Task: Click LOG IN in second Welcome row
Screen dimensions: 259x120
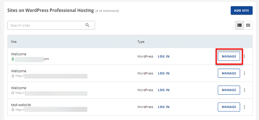Action: tap(164, 73)
